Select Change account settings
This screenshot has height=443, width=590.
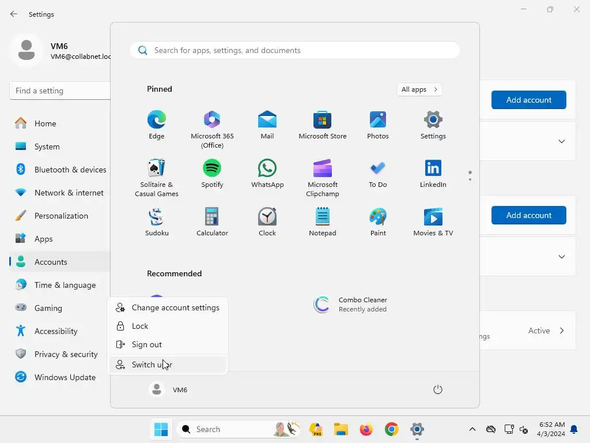click(168, 307)
